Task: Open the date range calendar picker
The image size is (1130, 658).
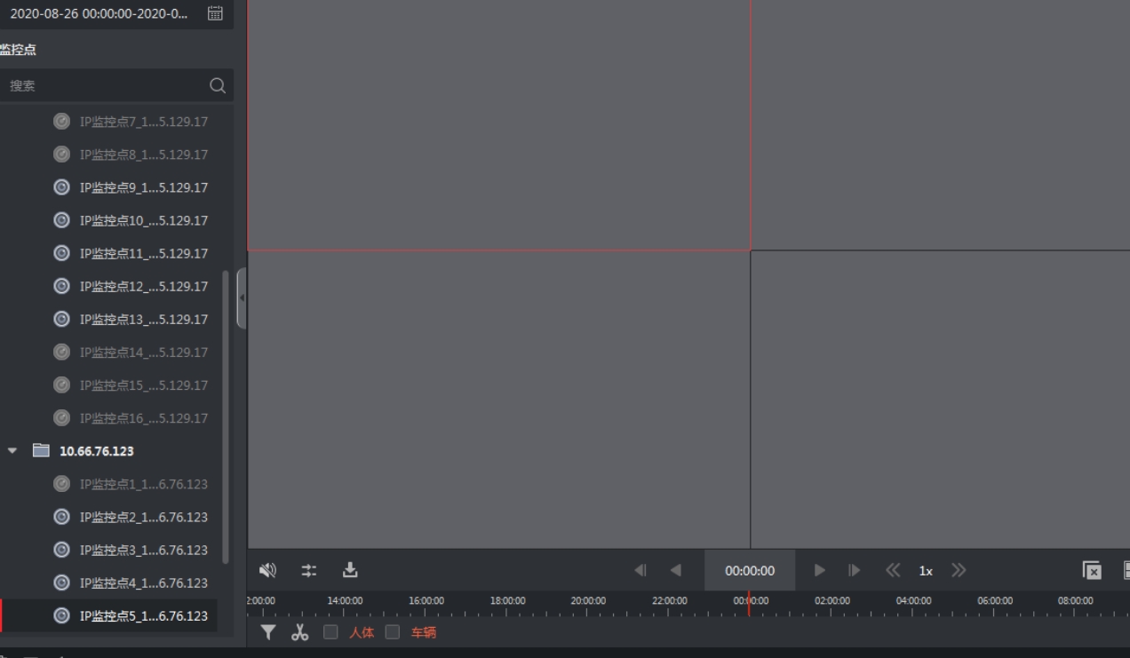Action: pos(215,13)
